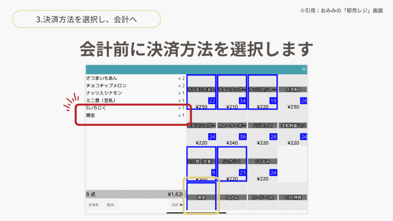
Task: Tap the ミニ食（豆乳） product tile
Action: [201, 164]
